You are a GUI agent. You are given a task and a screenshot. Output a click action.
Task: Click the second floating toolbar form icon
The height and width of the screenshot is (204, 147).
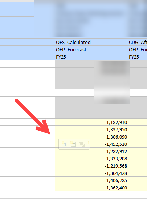pyautogui.click(x=73, y=144)
